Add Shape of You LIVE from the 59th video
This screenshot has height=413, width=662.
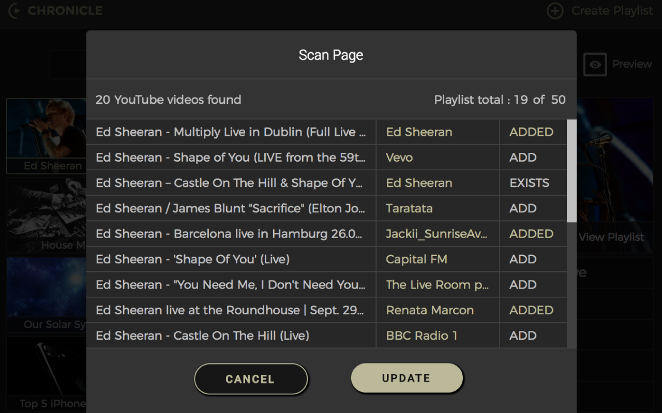tap(523, 157)
